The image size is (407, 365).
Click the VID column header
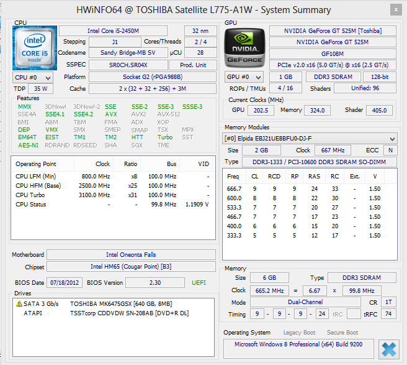[x=196, y=164]
